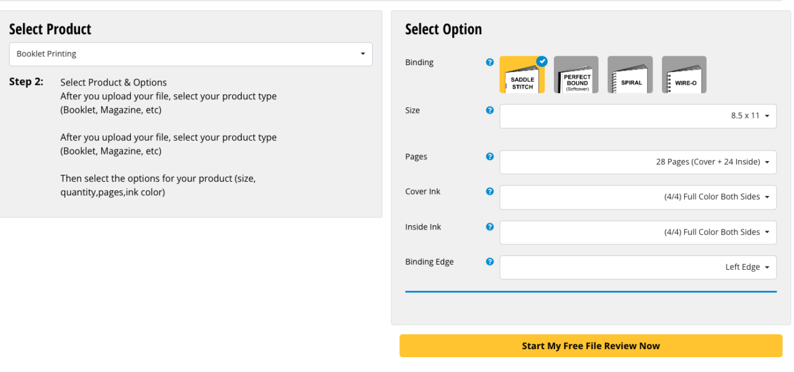This screenshot has width=794, height=372.
Task: Click Start My Free File Review Now
Action: (591, 346)
